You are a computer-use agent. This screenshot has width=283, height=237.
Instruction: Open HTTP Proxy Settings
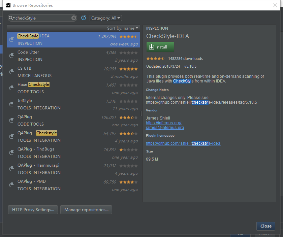point(33,210)
